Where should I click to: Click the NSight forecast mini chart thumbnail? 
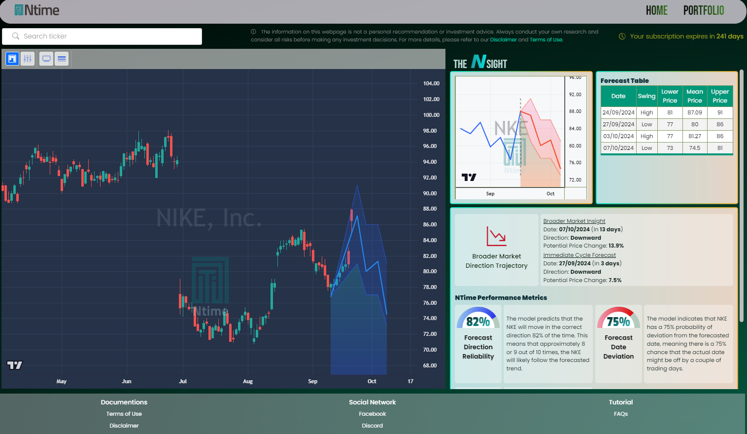[521, 138]
